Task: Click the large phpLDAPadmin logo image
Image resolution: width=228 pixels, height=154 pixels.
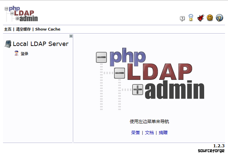Action: [x=150, y=81]
